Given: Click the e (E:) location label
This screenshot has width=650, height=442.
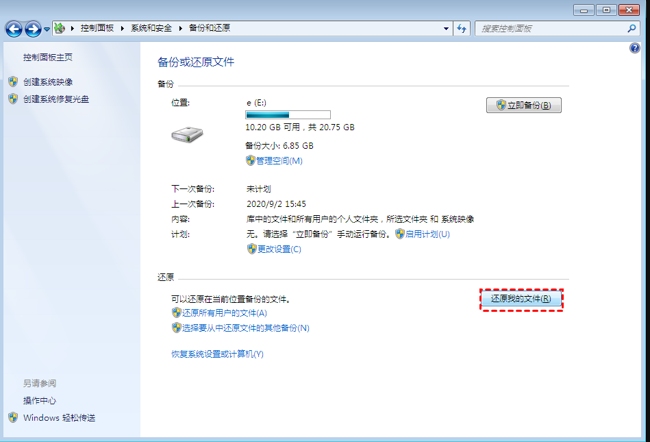Looking at the screenshot, I should [256, 102].
